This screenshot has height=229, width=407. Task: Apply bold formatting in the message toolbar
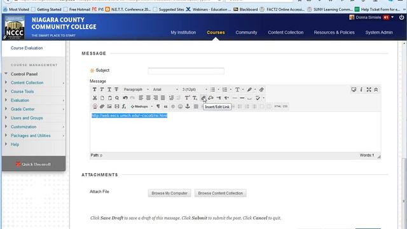tap(95, 90)
